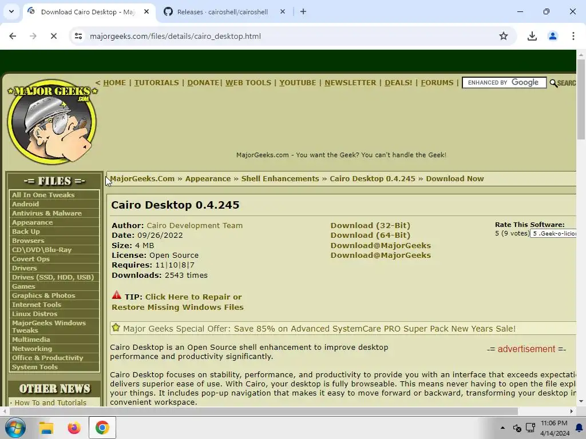586x439 pixels.
Task: Select the Download Cairo Desktop tab
Action: pyautogui.click(x=87, y=12)
